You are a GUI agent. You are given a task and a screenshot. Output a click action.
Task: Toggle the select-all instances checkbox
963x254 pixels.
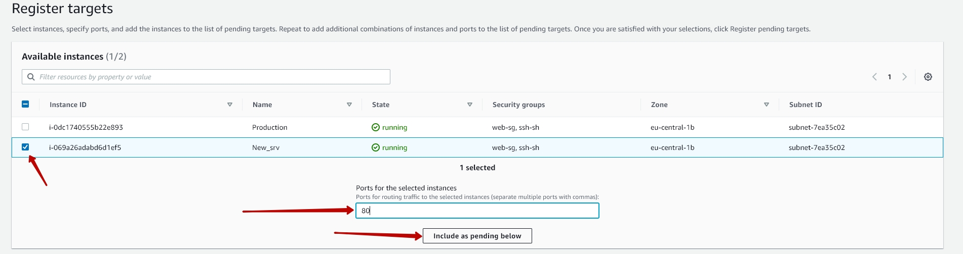25,105
